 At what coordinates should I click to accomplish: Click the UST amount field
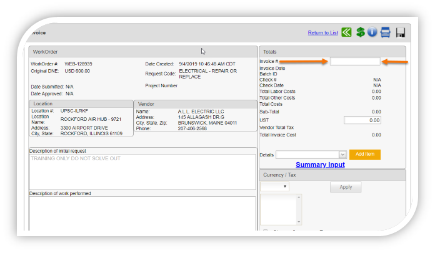(362, 120)
